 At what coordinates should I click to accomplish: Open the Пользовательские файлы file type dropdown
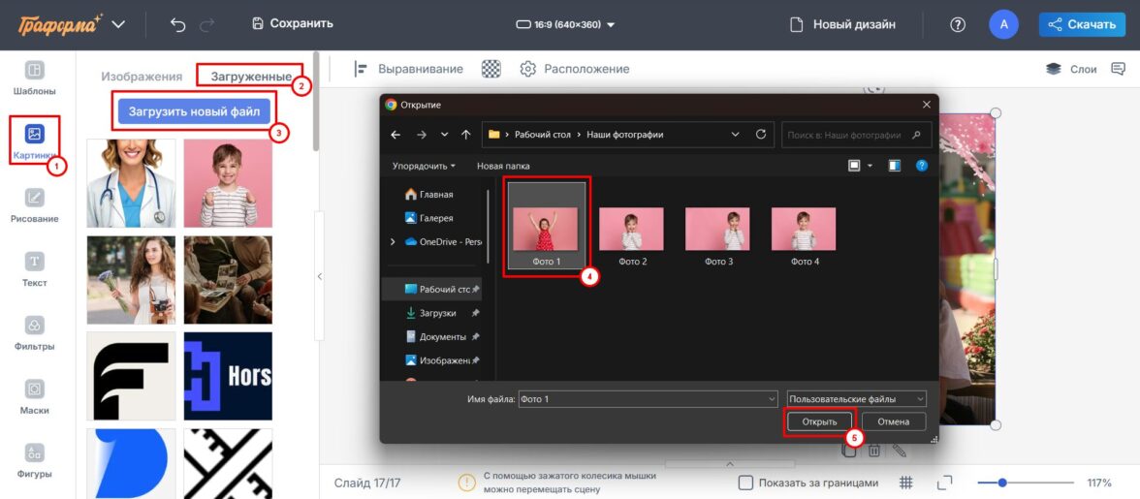[x=856, y=398]
